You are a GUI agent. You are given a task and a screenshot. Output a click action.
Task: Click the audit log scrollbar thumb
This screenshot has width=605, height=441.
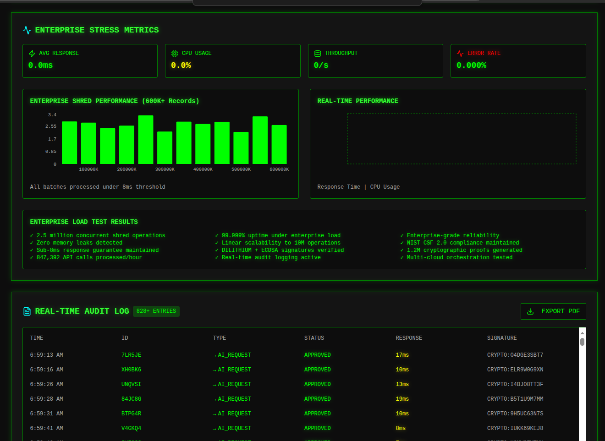582,342
